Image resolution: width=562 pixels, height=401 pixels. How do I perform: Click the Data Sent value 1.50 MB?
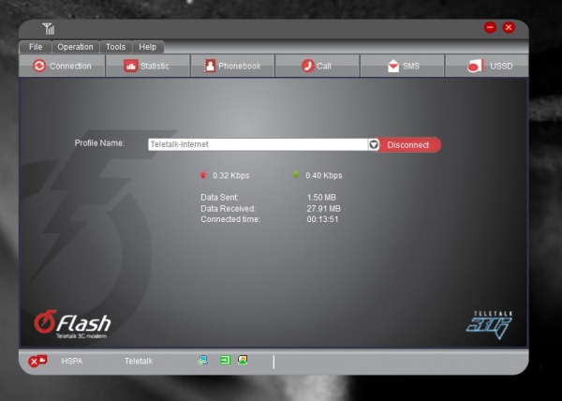coord(321,198)
